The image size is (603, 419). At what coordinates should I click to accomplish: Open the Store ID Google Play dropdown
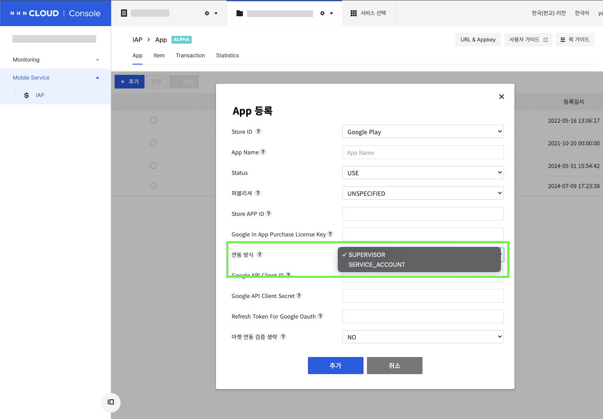click(423, 132)
